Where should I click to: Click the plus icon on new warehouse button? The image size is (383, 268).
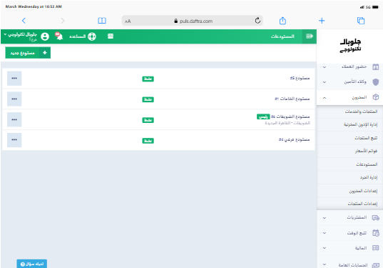tap(45, 53)
